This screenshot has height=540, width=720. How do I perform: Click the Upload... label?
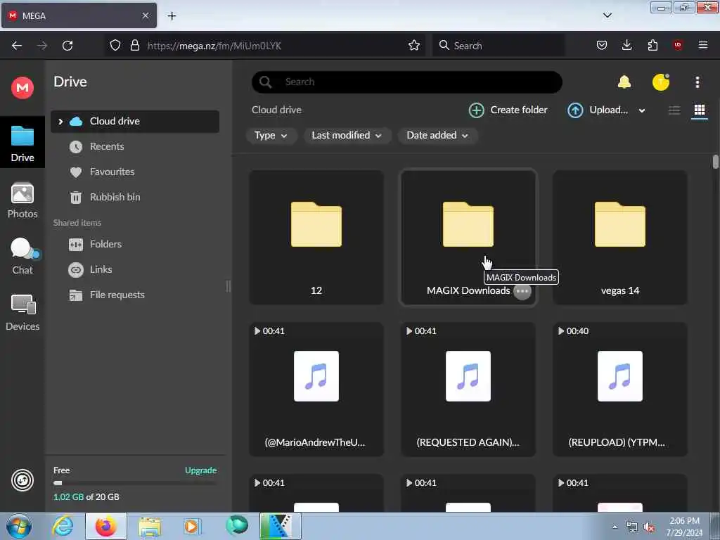click(x=608, y=110)
